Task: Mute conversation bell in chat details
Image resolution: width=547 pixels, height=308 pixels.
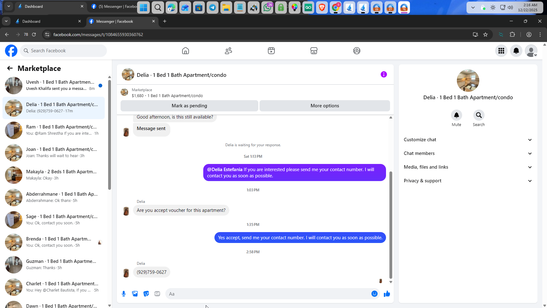Action: click(457, 115)
